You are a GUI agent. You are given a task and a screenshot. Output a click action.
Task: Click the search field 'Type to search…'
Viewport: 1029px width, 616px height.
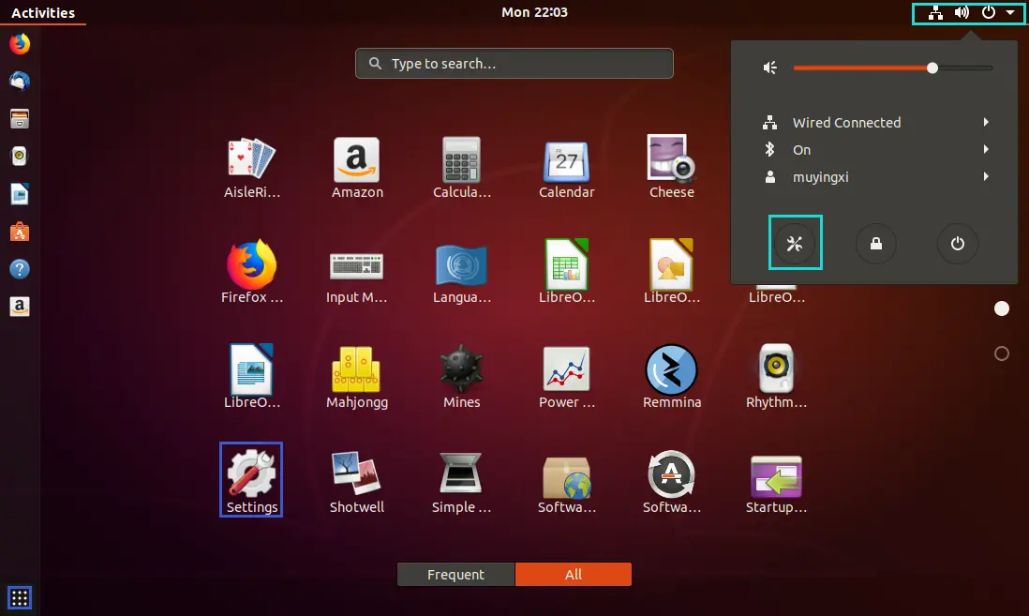pyautogui.click(x=514, y=63)
